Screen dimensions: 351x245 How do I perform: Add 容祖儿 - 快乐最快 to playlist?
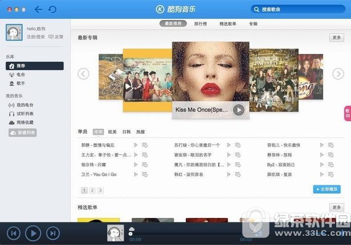coord(331,146)
